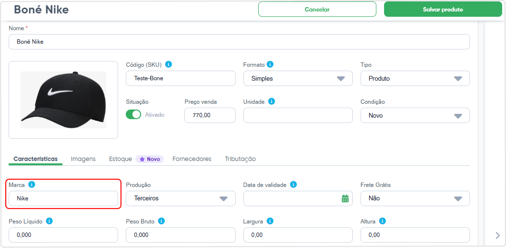Click the Salvar produto button
This screenshot has height=248, width=506.
pyautogui.click(x=443, y=9)
